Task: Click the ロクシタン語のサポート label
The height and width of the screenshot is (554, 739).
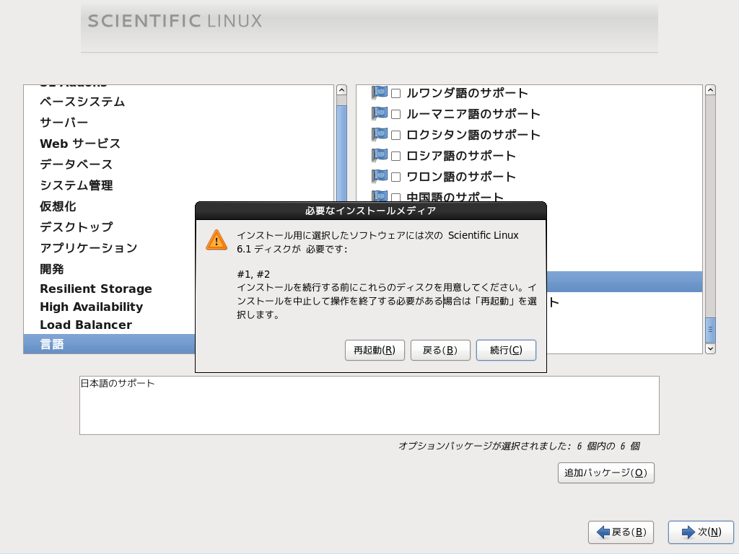Action: click(x=473, y=135)
